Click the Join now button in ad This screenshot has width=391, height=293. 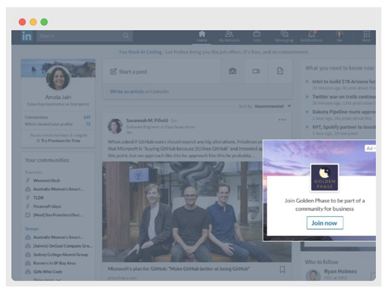coord(324,223)
